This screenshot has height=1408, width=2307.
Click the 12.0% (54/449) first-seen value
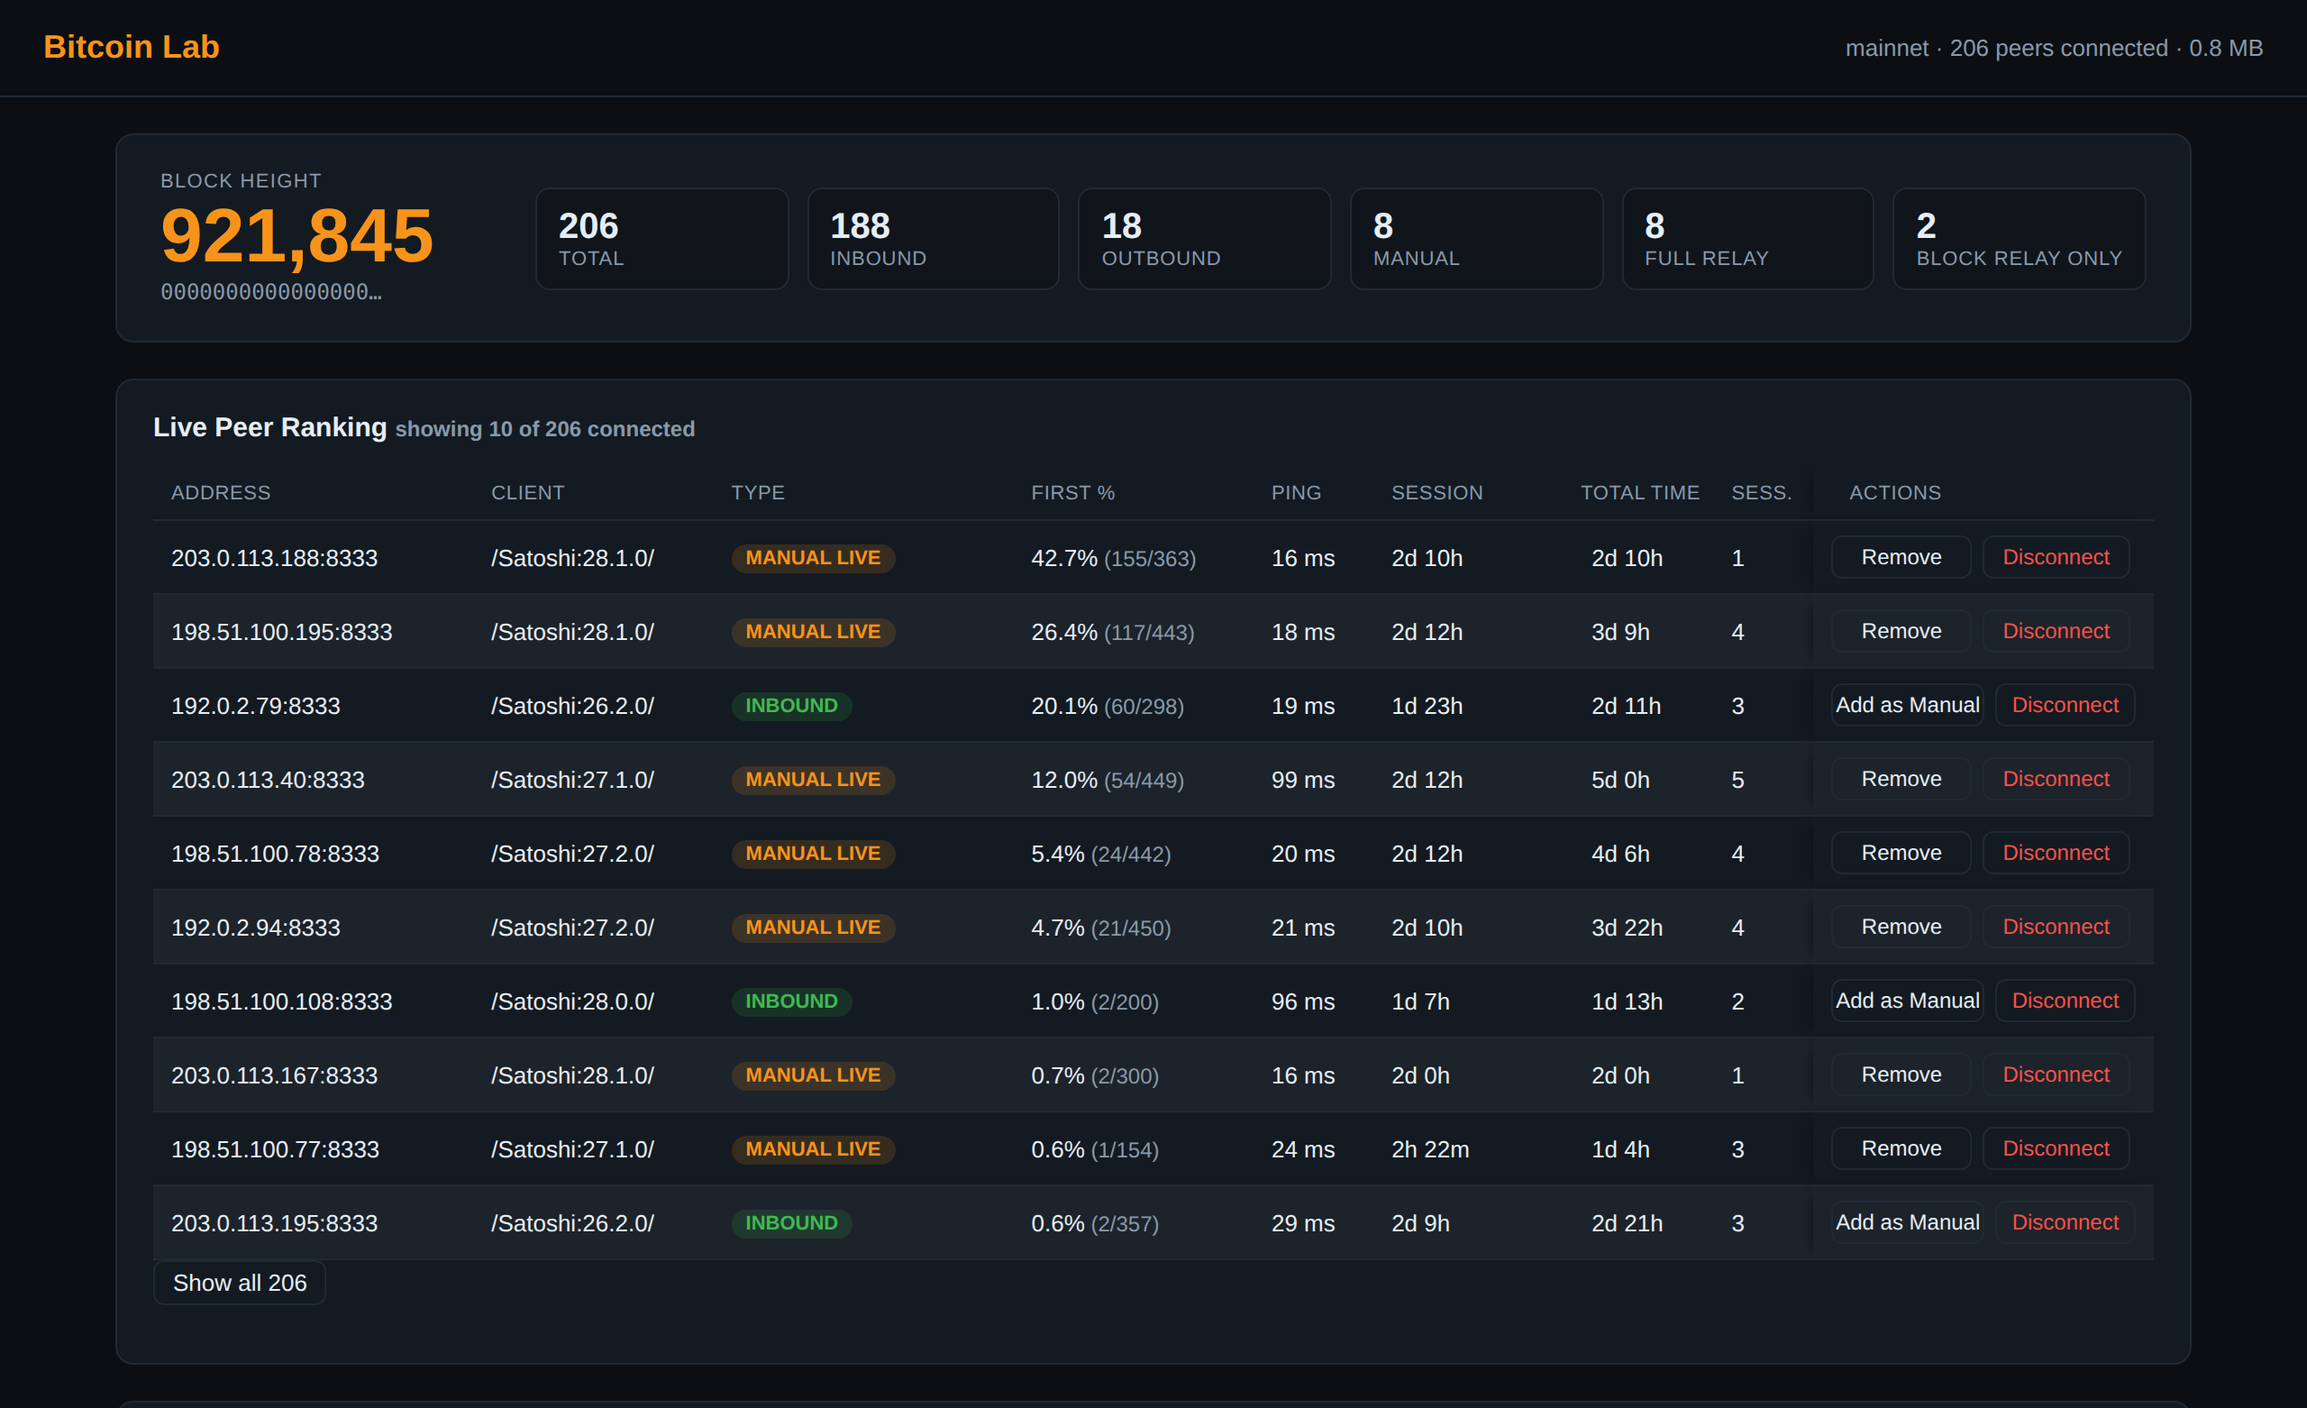1108,781
